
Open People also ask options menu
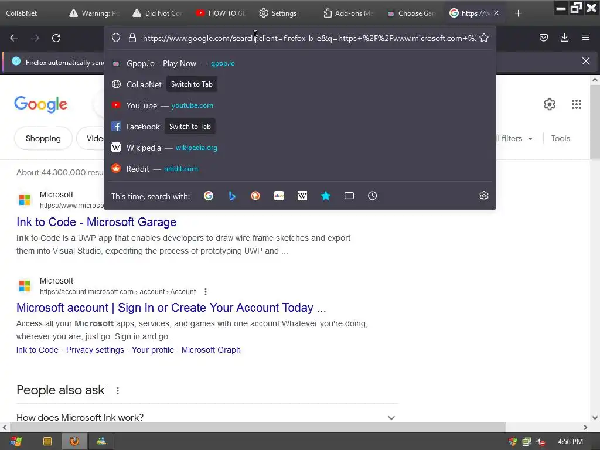118,391
